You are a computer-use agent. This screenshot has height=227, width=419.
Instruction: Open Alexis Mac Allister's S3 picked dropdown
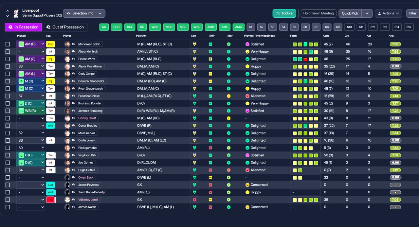point(30,66)
